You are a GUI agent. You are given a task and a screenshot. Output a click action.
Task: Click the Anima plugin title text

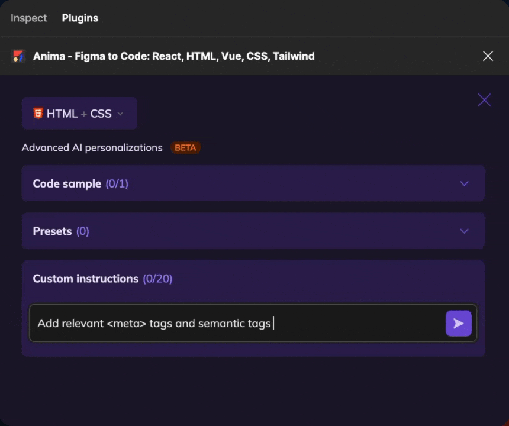pos(174,56)
